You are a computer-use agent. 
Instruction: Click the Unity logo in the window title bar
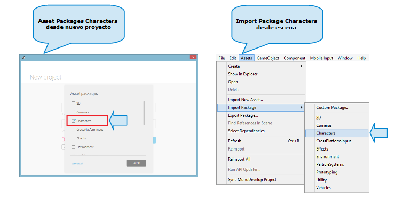click(23, 58)
